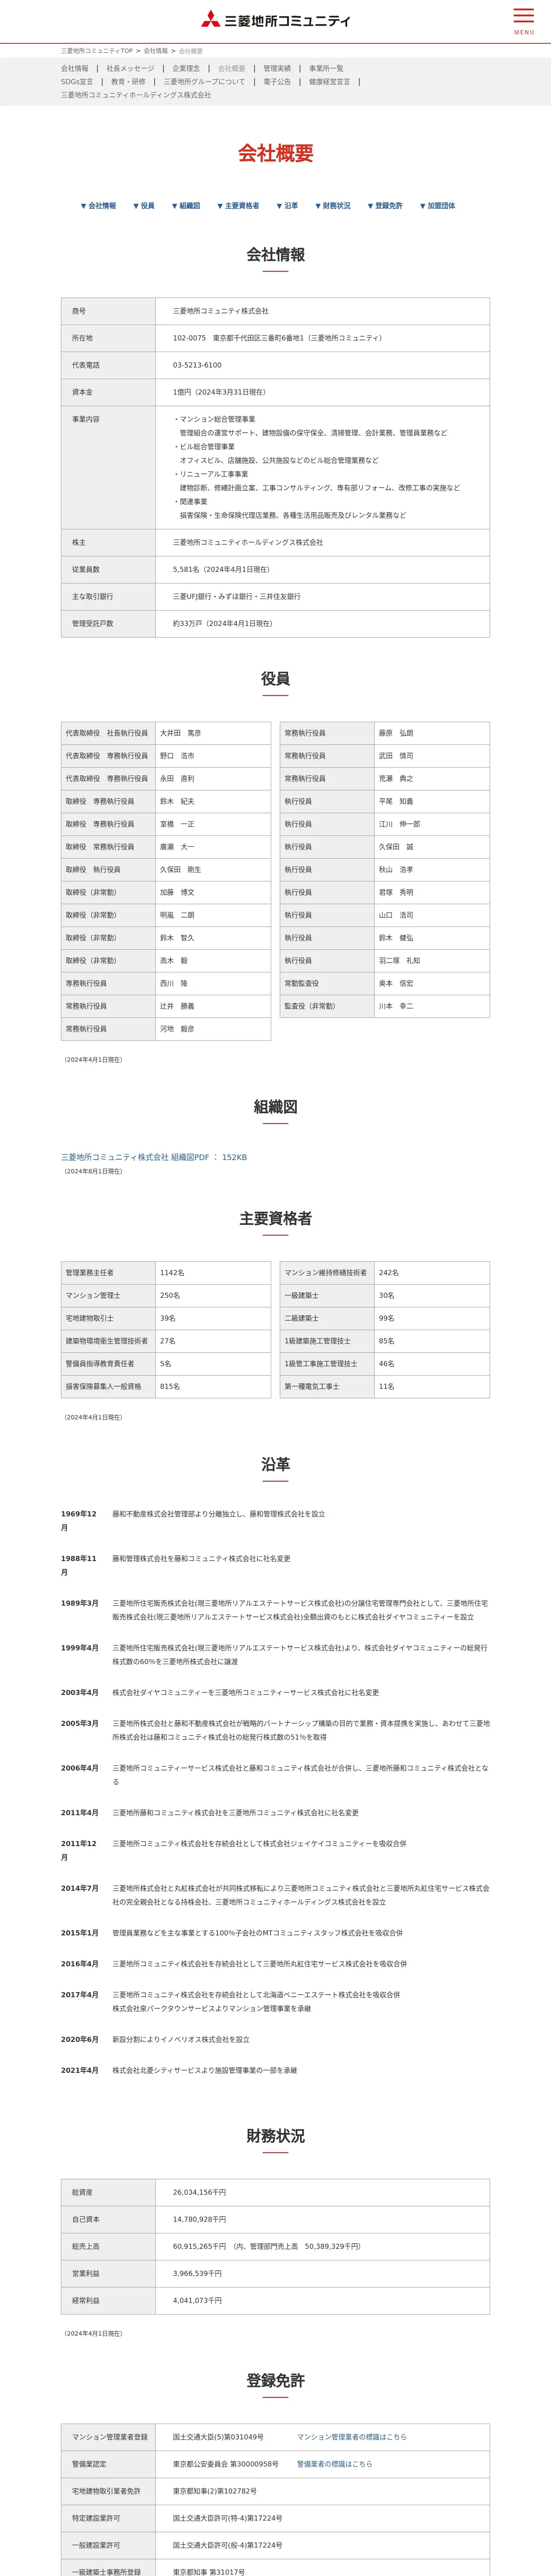Click the 26,034,156千円 total assets value

(x=199, y=2192)
